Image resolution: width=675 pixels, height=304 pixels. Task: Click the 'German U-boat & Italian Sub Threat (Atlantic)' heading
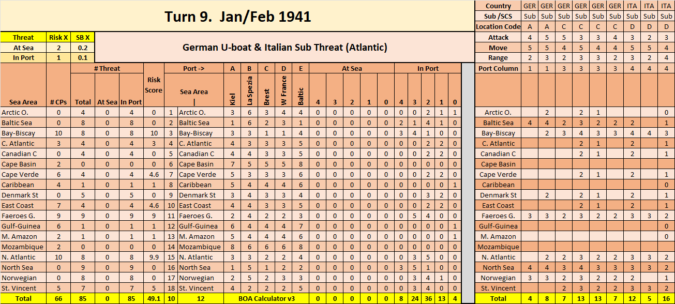click(285, 47)
